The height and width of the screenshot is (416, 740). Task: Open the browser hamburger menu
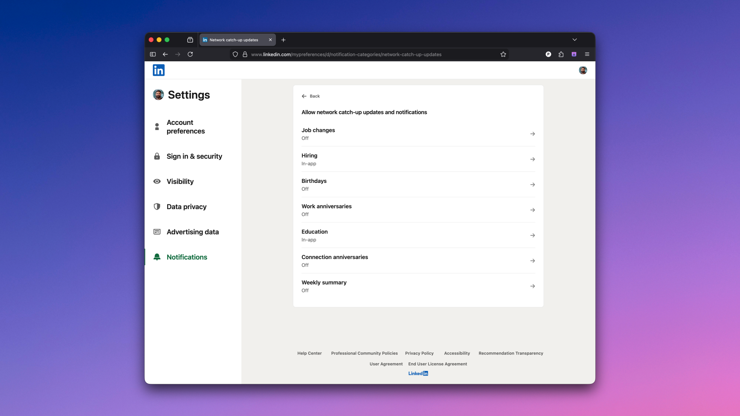[x=587, y=54]
